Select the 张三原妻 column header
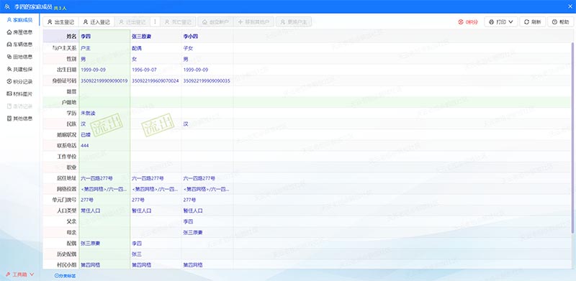 156,37
